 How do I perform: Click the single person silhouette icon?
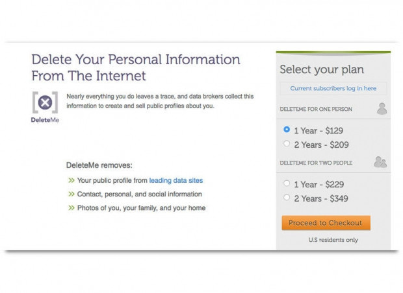[x=382, y=109]
